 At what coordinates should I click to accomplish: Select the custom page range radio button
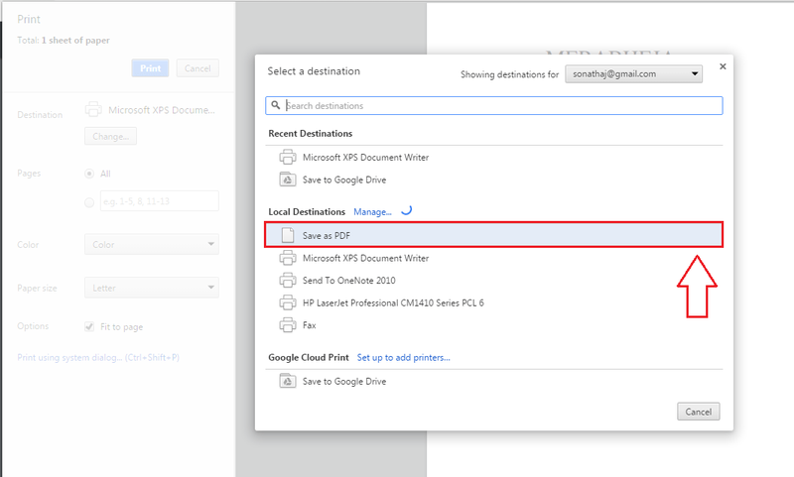coord(89,203)
